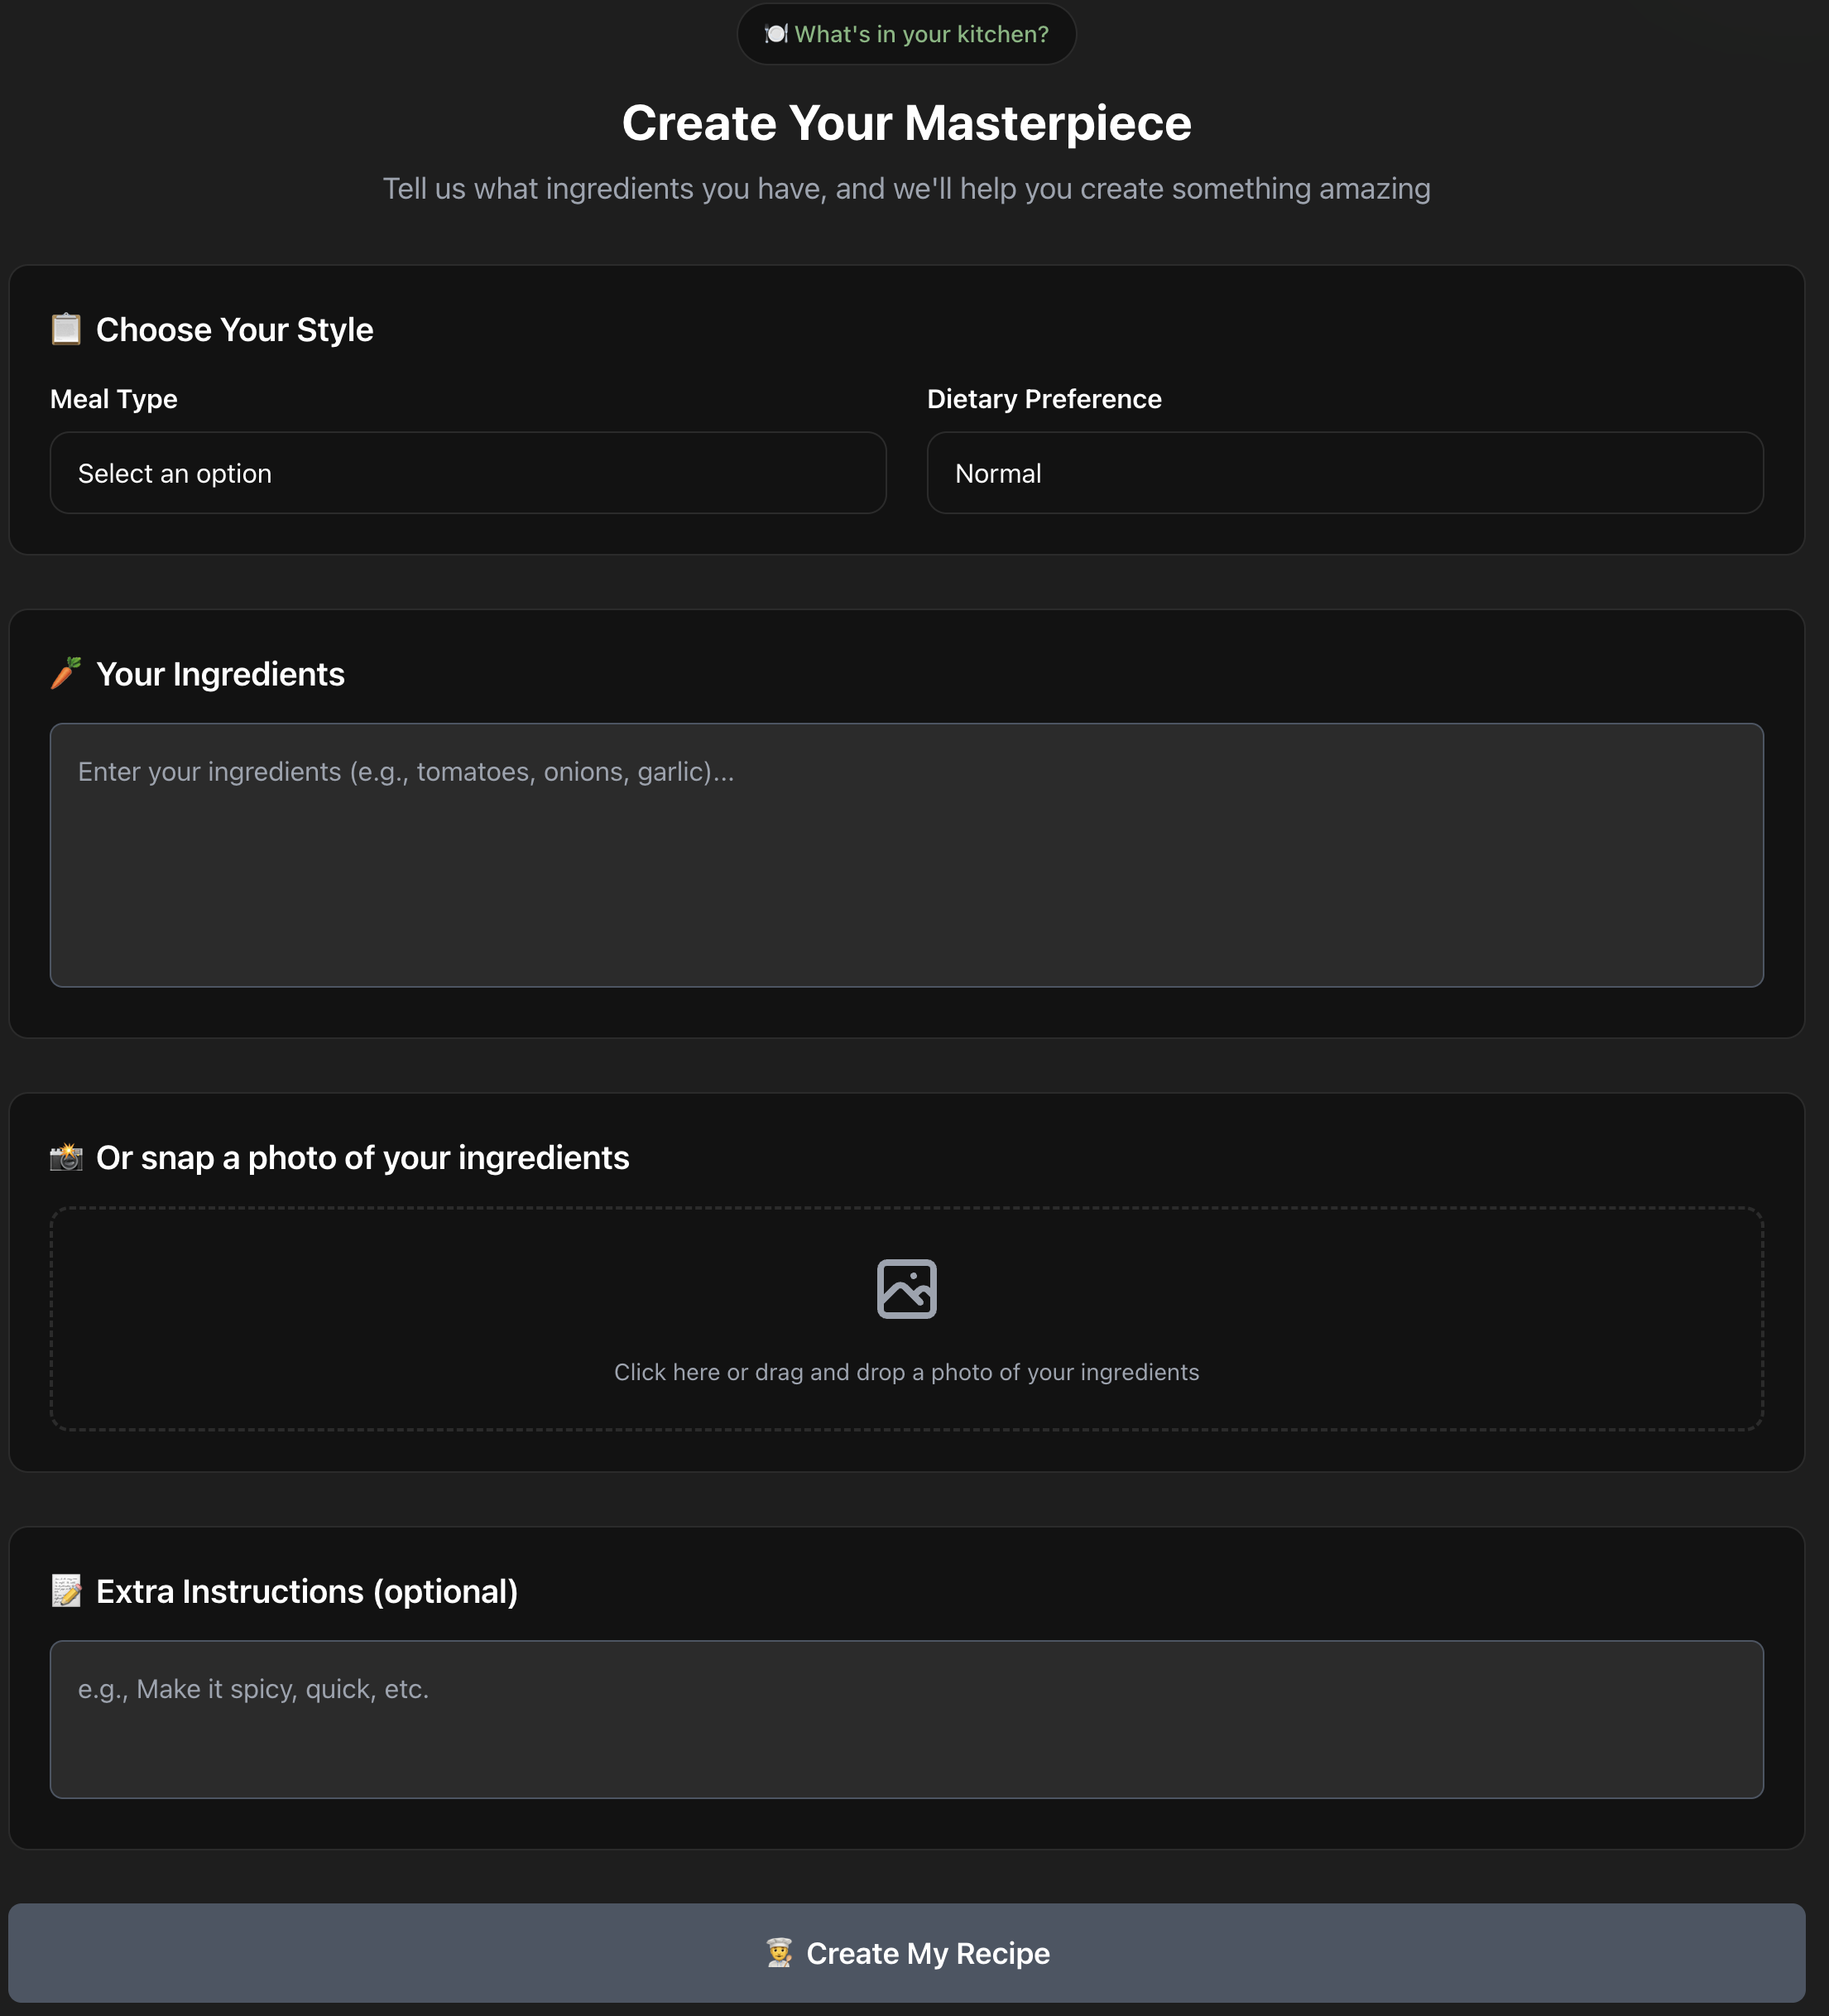This screenshot has height=2016, width=1829.
Task: Click the clipboard icon beside Choose Your Style
Action: [x=66, y=329]
